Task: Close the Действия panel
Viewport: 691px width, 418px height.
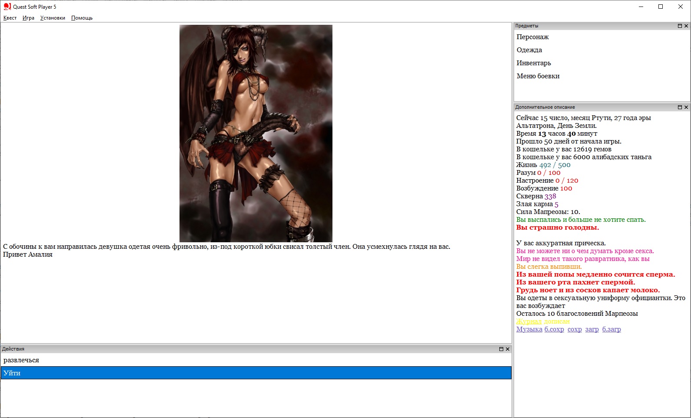Action: 508,349
